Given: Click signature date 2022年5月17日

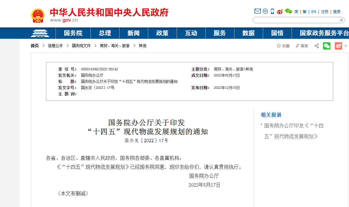Looking at the screenshot, I should click(204, 185).
